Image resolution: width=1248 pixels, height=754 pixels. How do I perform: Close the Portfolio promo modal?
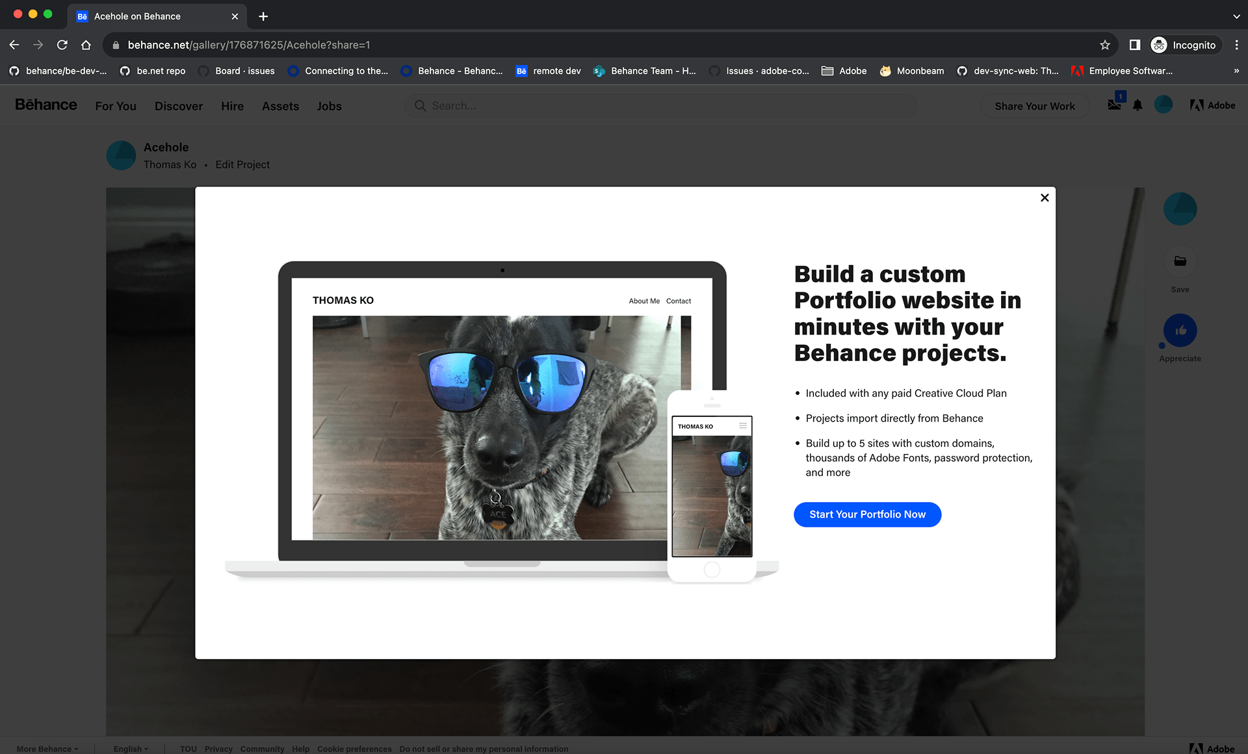pyautogui.click(x=1045, y=197)
